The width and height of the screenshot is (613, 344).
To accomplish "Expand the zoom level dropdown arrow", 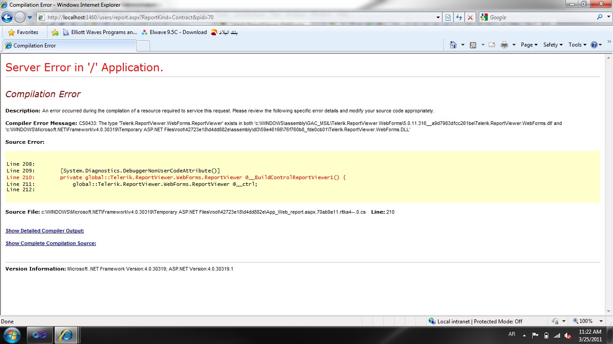I will pos(602,321).
